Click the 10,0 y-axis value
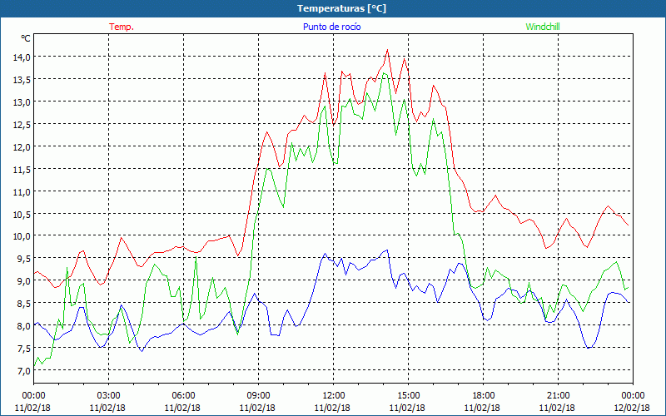666x416 pixels. (22, 236)
